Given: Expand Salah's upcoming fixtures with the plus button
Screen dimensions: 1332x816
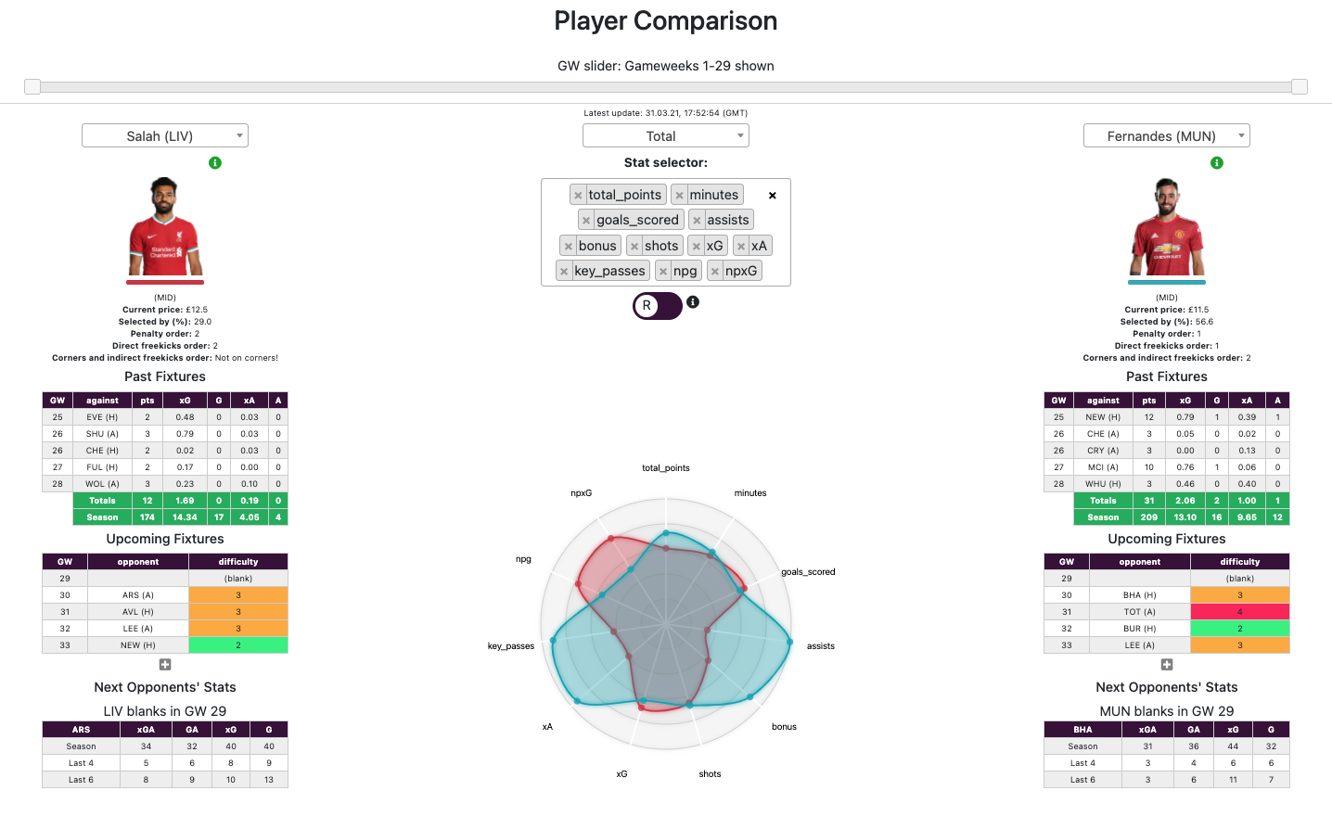Looking at the screenshot, I should 164,664.
